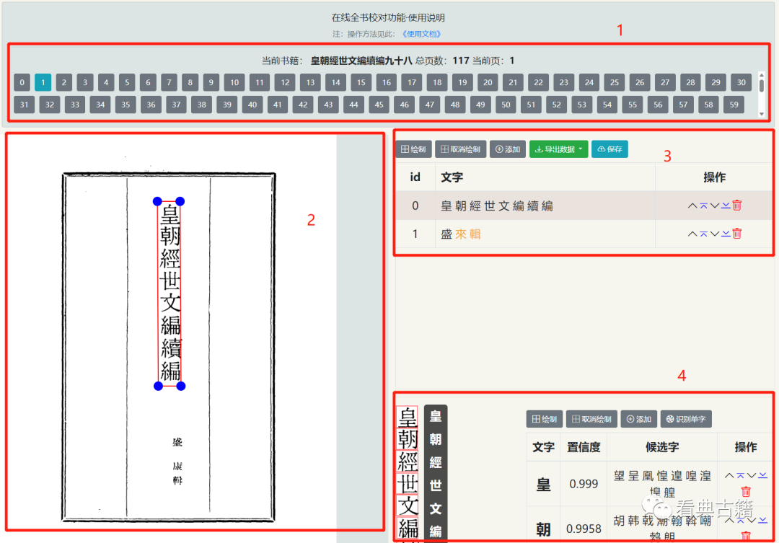Image resolution: width=779 pixels, height=543 pixels.
Task: Move the 皇 character row to the top
Action: 740,476
